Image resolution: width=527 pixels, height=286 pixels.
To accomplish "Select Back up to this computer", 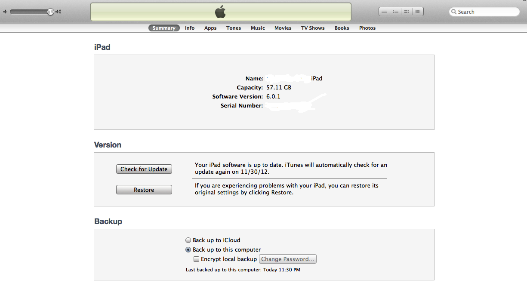I will tap(223, 250).
